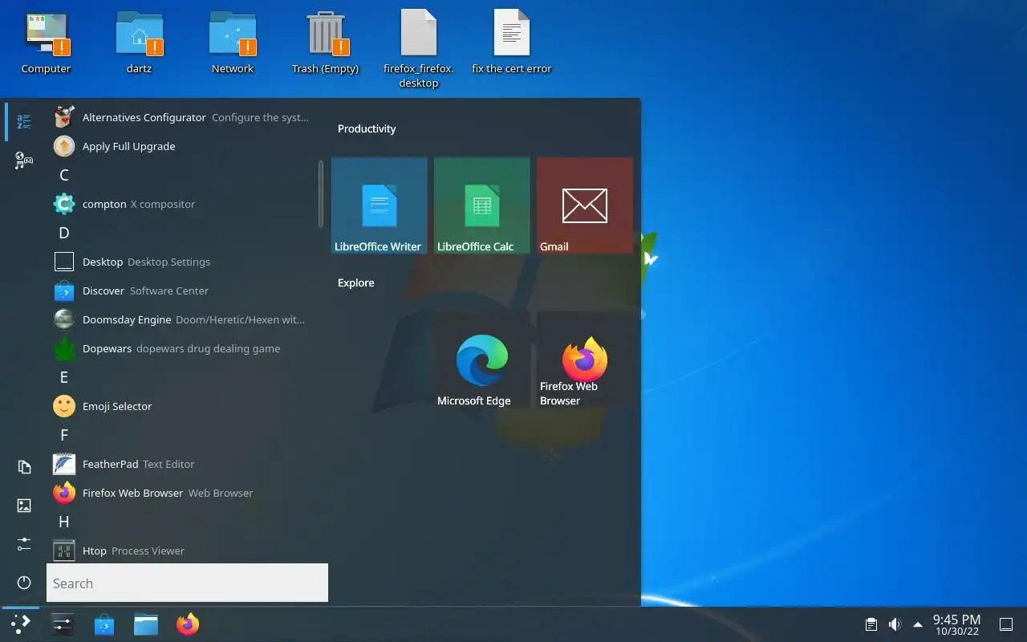Click the app list scrollbar
Image resolution: width=1027 pixels, height=642 pixels.
point(321,193)
